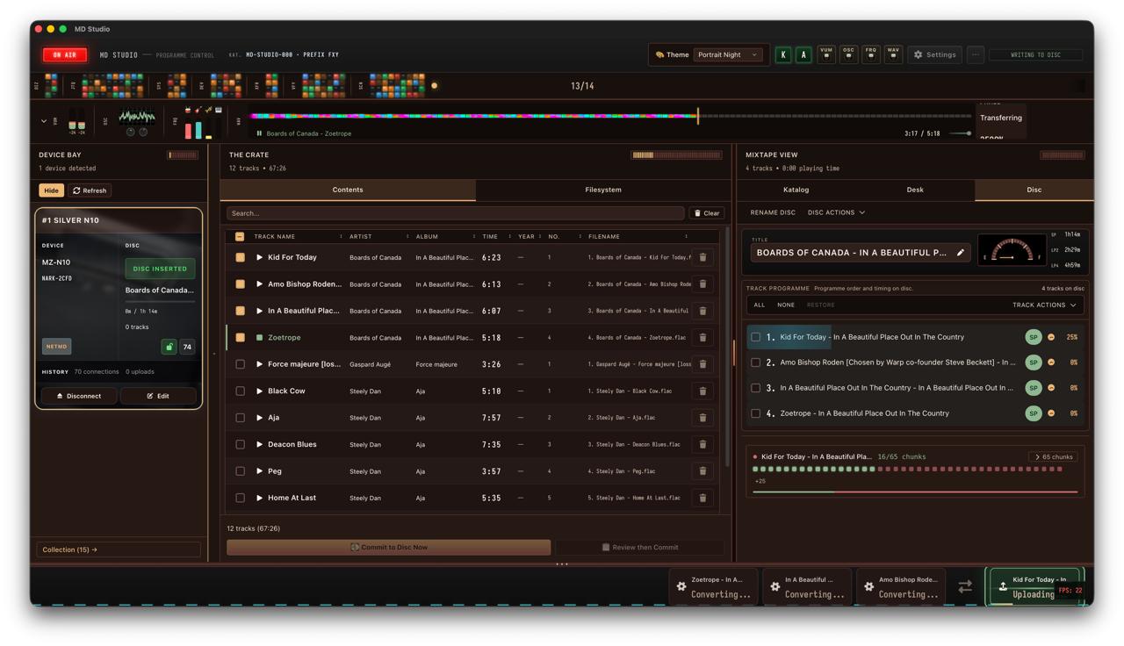Toggle the WAV meter switch

click(x=893, y=54)
